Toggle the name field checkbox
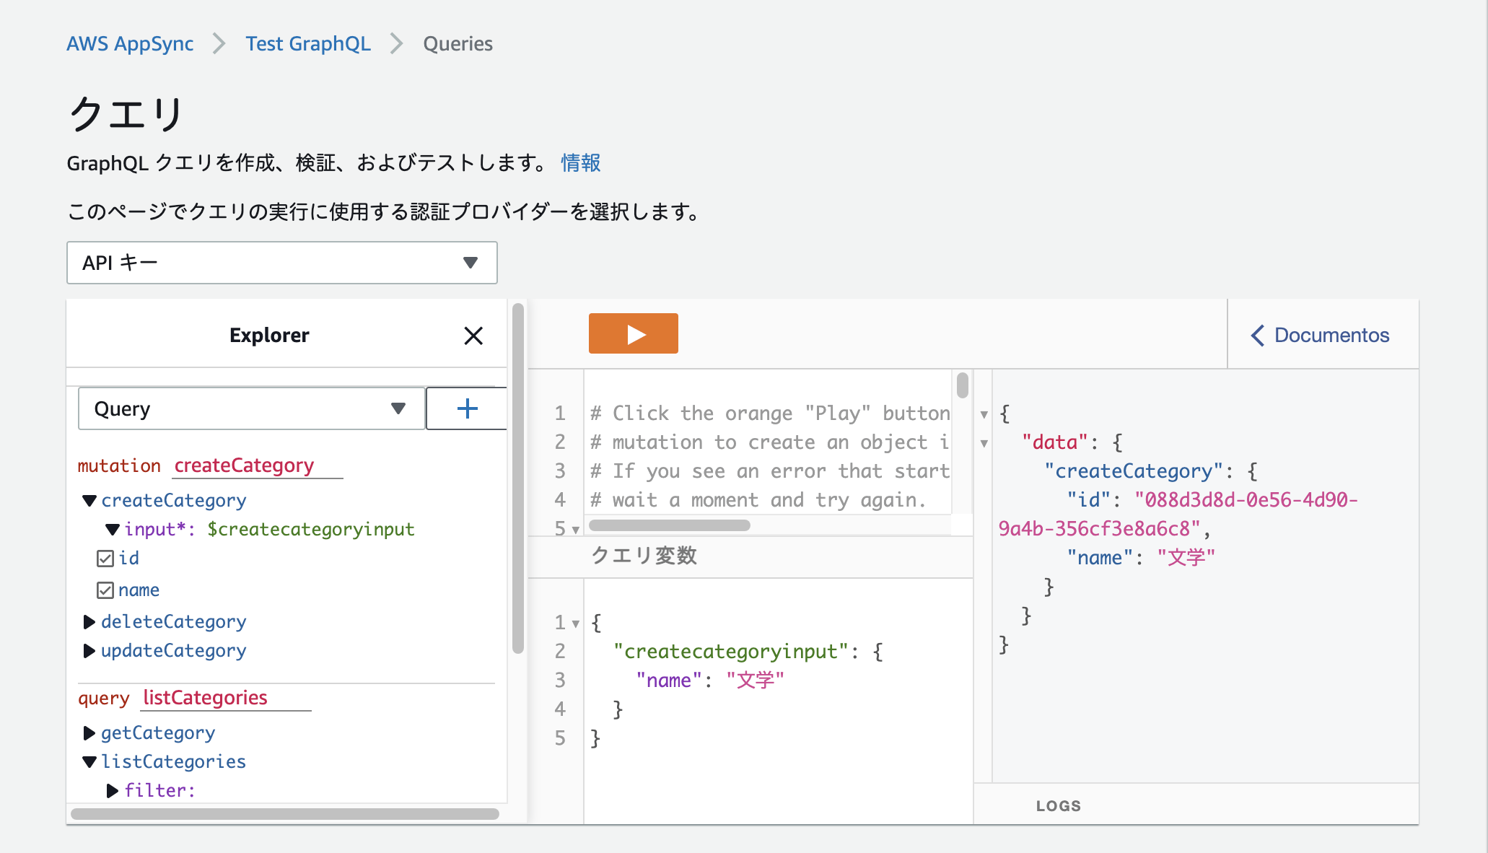The width and height of the screenshot is (1488, 853). 105,590
